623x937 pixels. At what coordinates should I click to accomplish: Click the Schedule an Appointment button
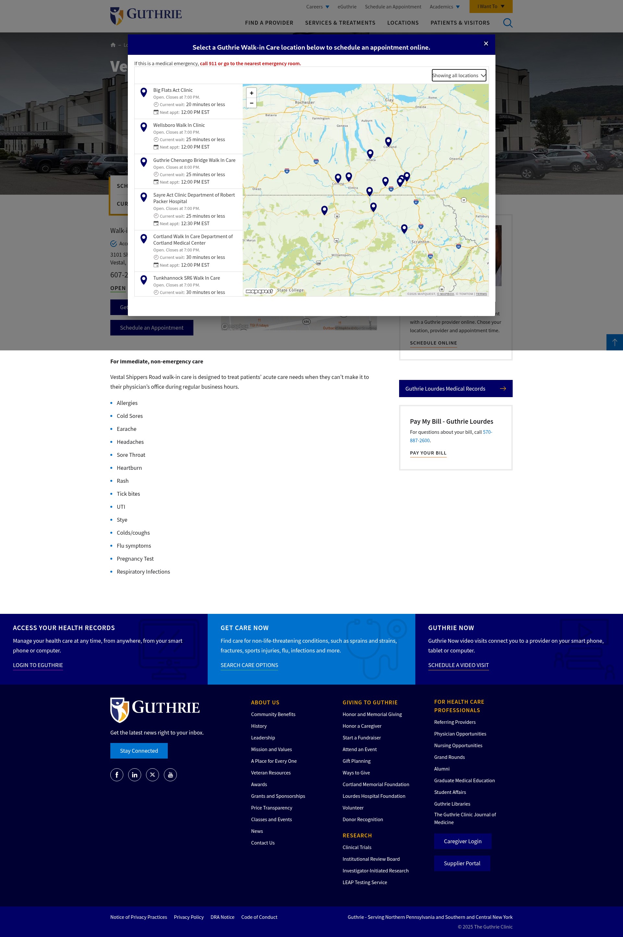point(152,328)
